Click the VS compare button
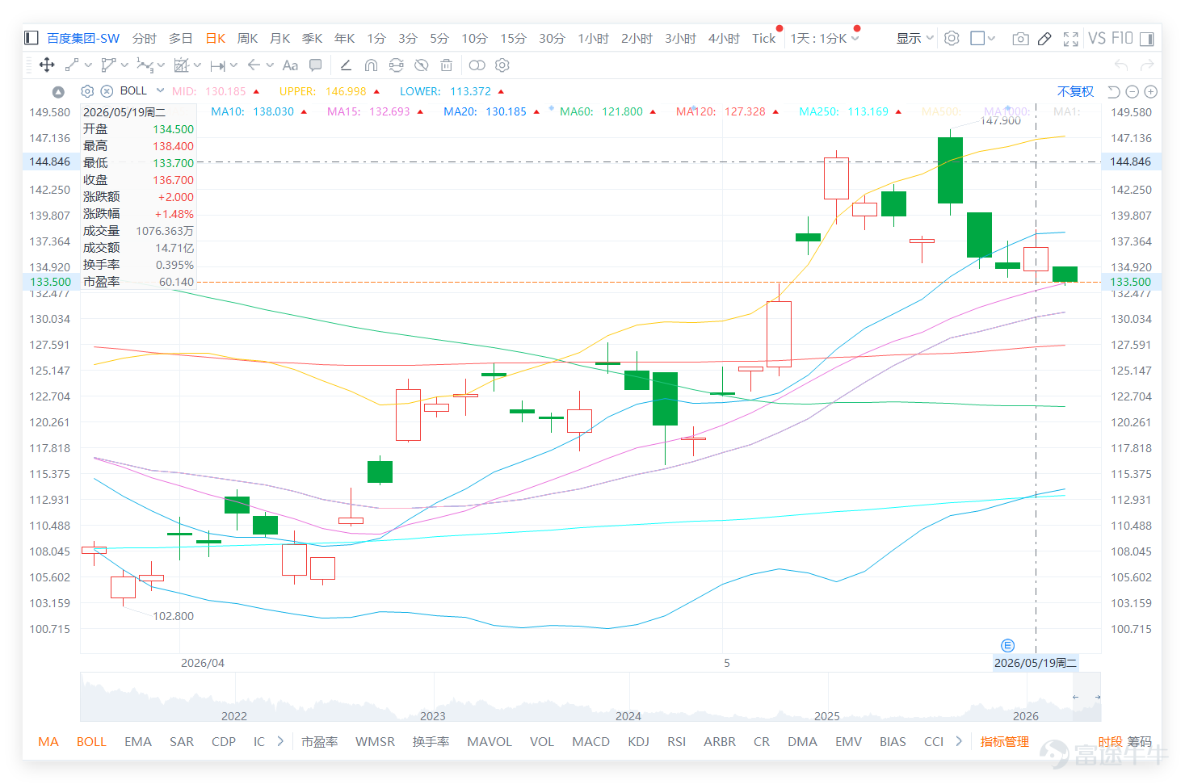Viewport: 1185px width, 784px height. pyautogui.click(x=1097, y=38)
